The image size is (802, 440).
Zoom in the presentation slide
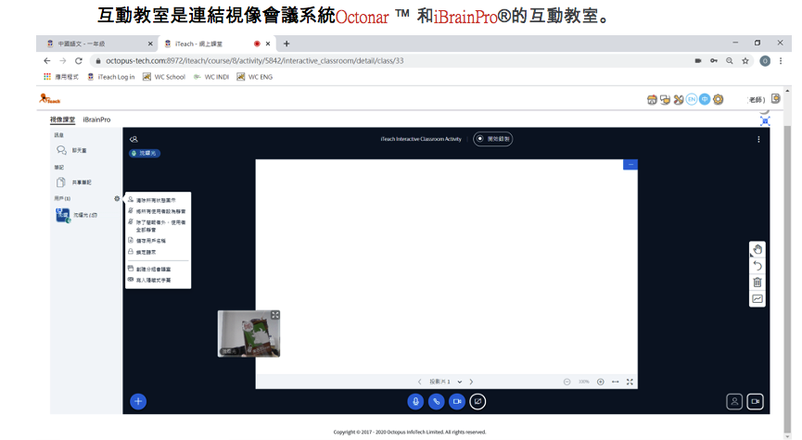(x=601, y=382)
